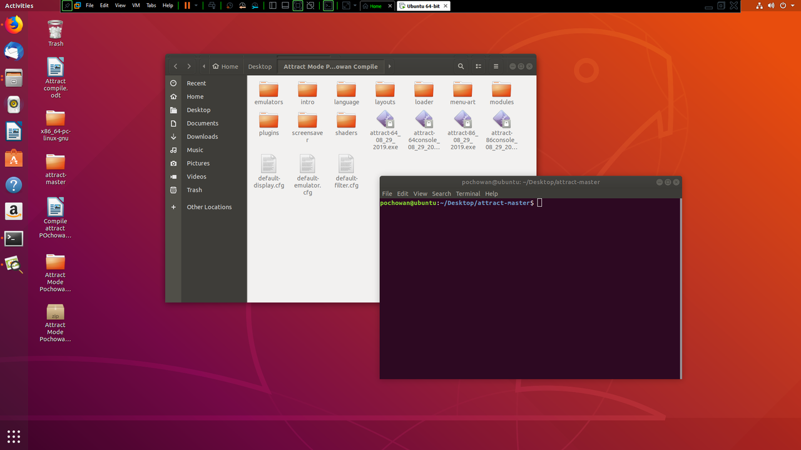
Task: Select Attract compile.odt desktop file
Action: (x=56, y=78)
